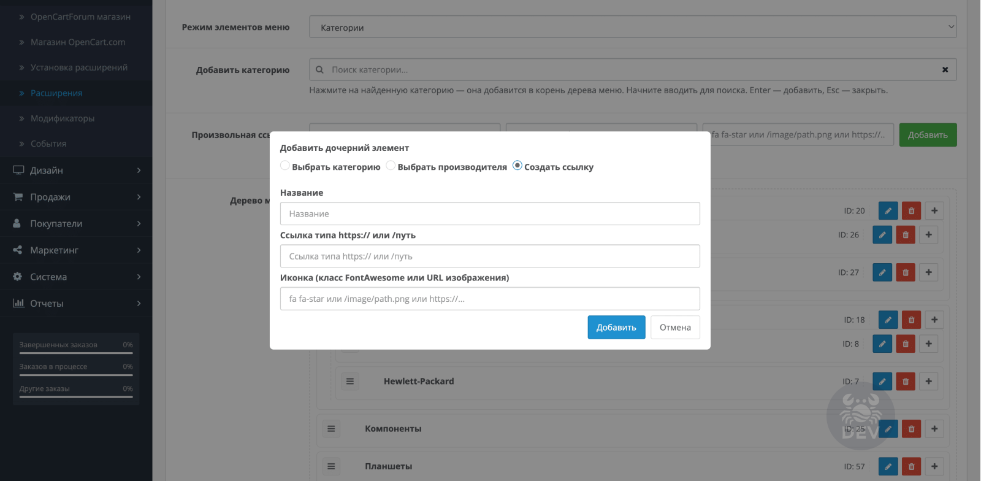Expand the Покупатели sidebar menu
This screenshot has height=481, width=981.
click(x=76, y=223)
